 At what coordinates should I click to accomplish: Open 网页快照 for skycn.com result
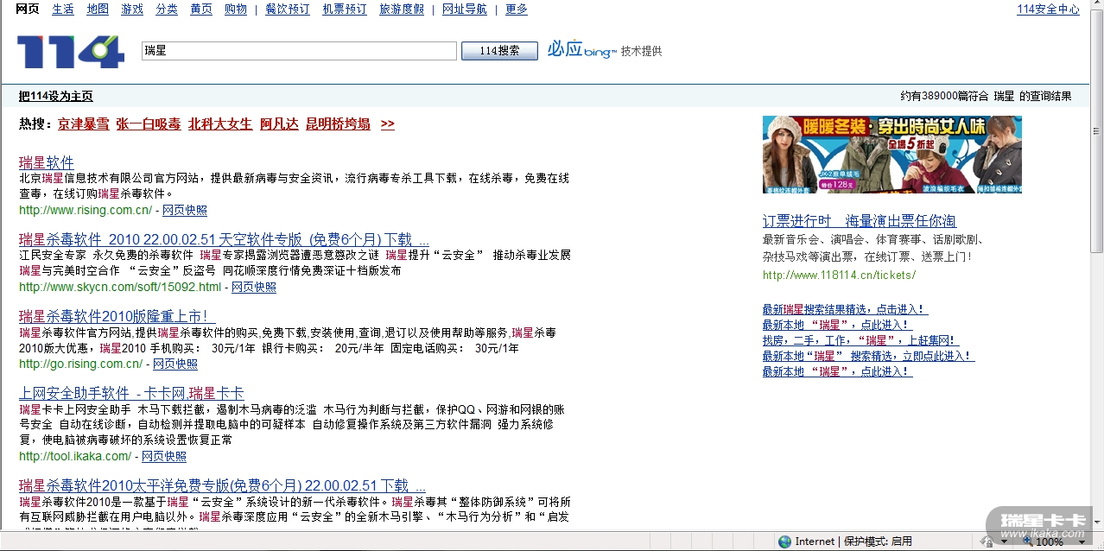coord(254,287)
